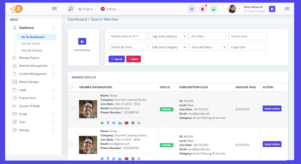Viewport: 301px width, 164px height.
Task: Click the orange B logo
Action: point(16,9)
